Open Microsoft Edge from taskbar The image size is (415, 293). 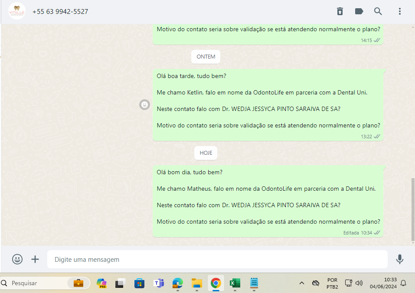178,283
